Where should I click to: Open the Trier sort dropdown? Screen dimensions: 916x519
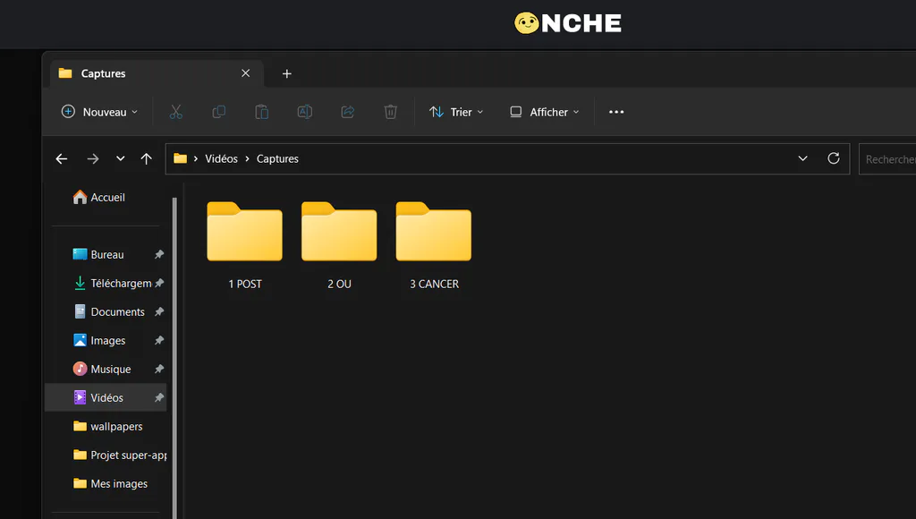(x=456, y=112)
